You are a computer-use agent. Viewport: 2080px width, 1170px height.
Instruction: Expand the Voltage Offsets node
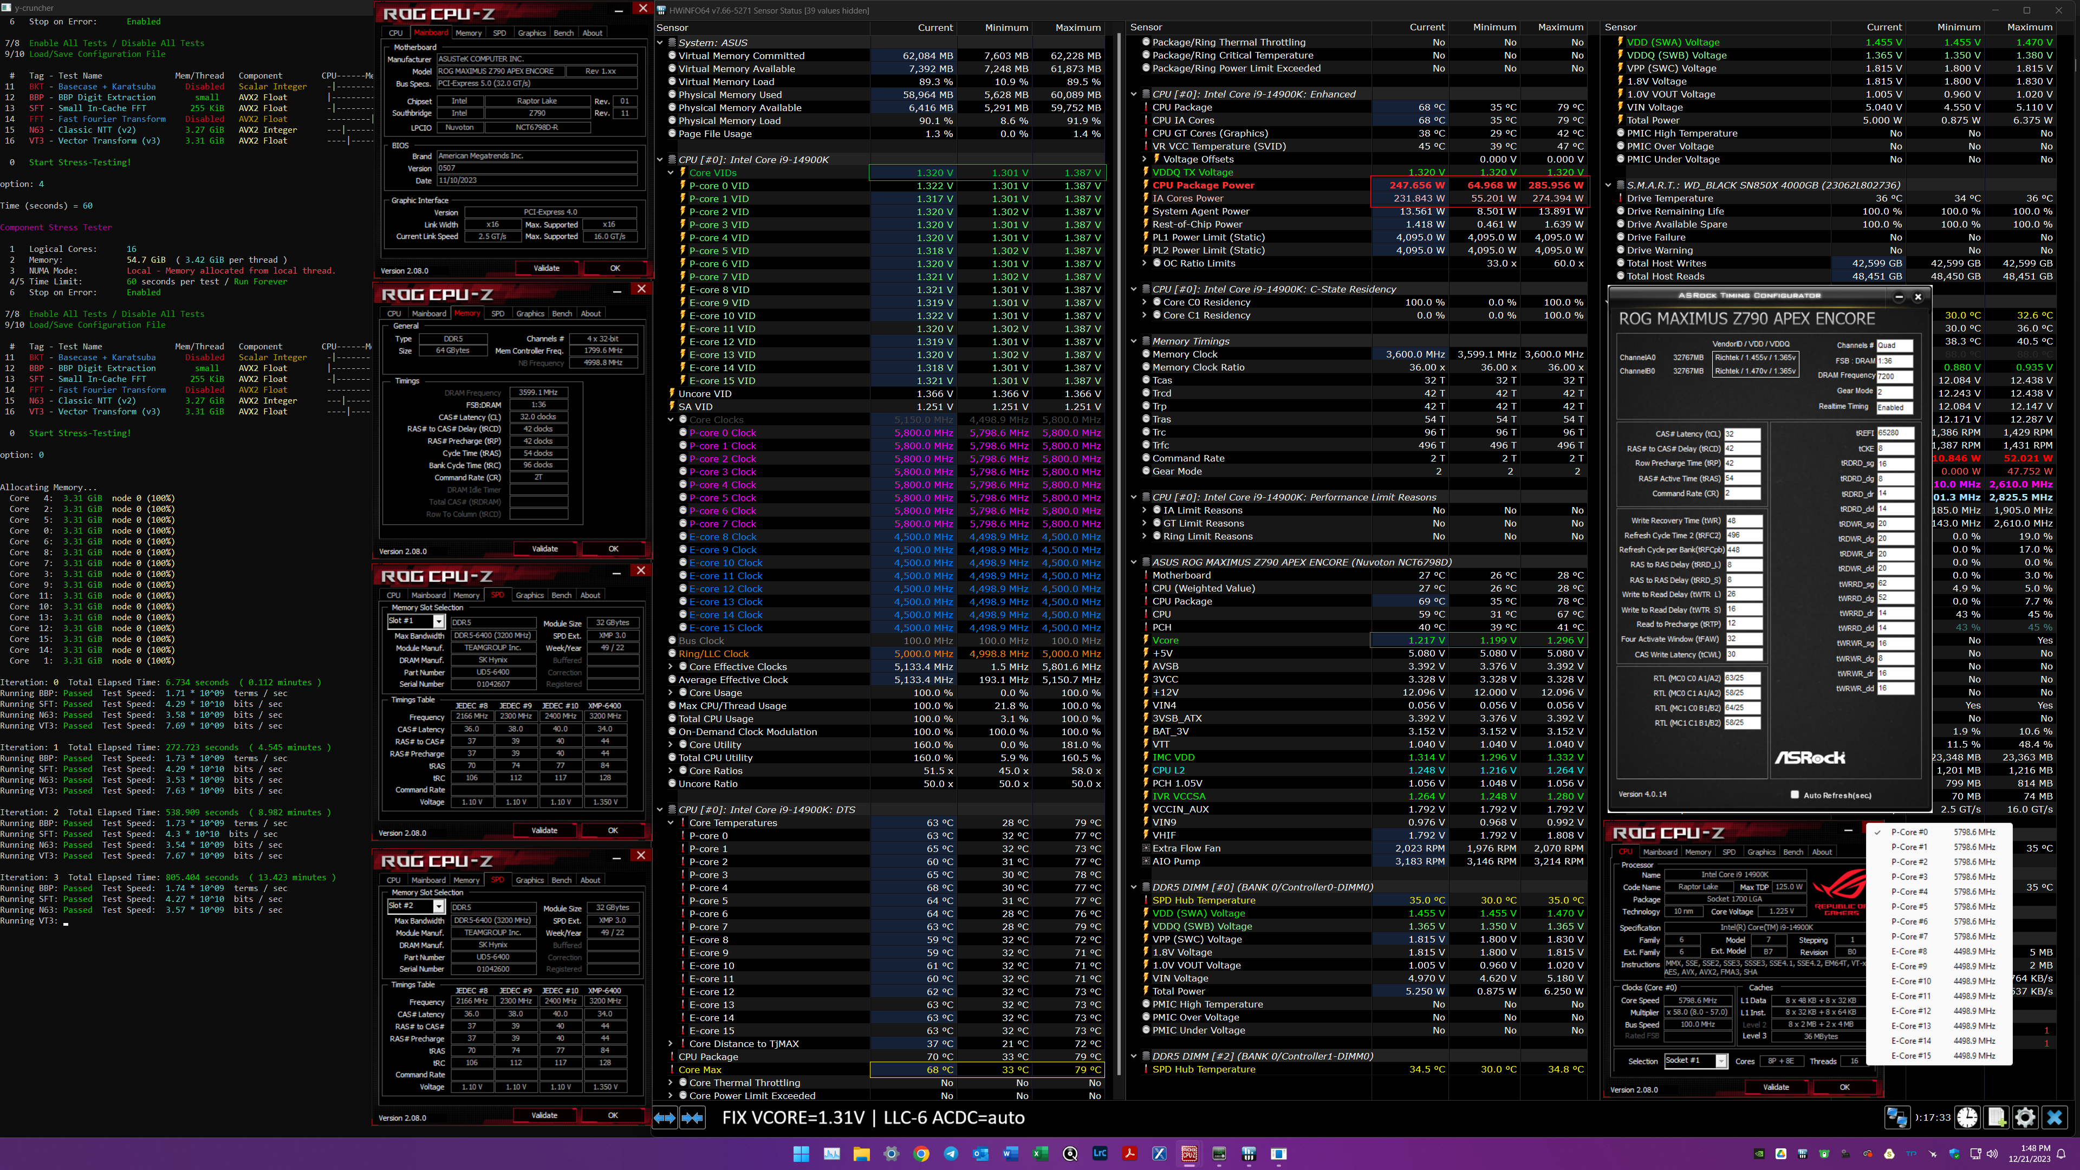click(x=1144, y=159)
